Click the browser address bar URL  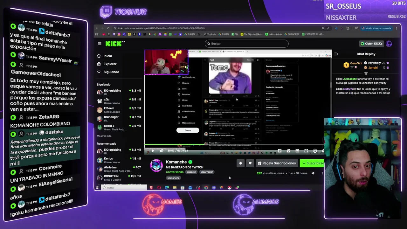tap(161, 28)
